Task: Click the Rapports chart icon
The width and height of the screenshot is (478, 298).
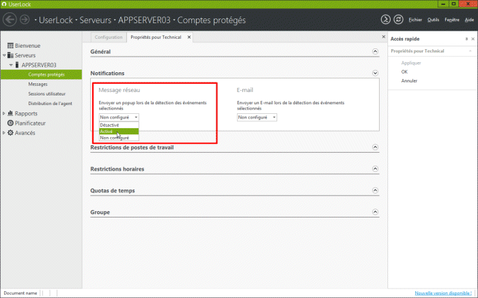Action: point(10,113)
